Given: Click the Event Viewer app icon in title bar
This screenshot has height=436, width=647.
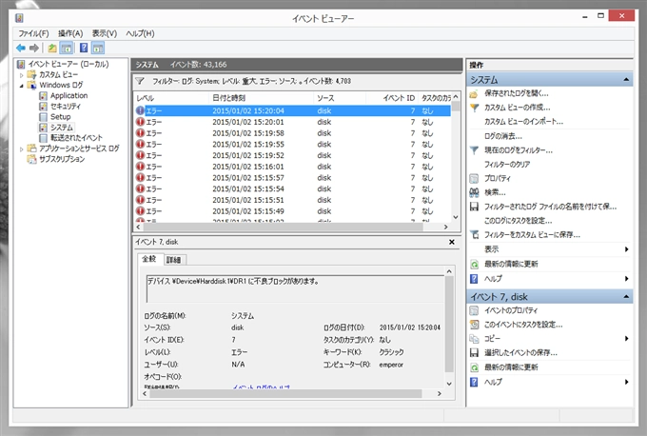Looking at the screenshot, I should (x=19, y=18).
